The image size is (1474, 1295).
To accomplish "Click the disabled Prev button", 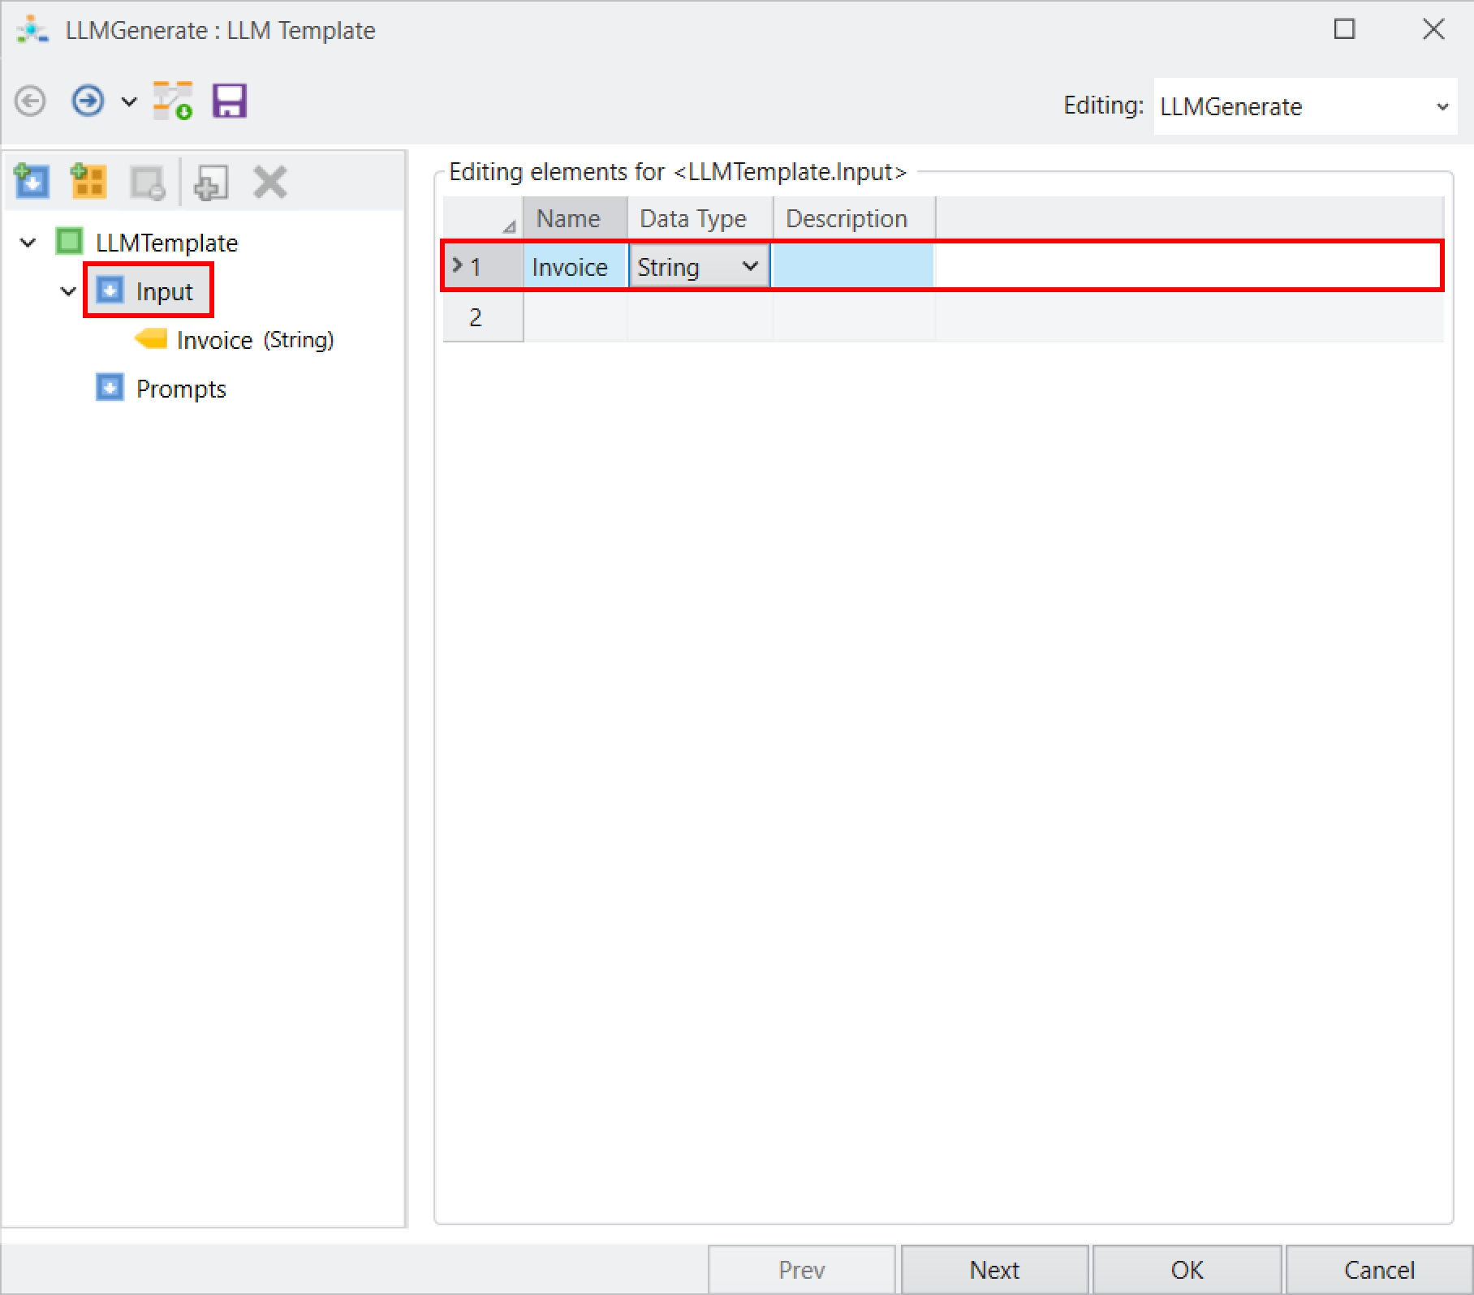I will tap(802, 1269).
